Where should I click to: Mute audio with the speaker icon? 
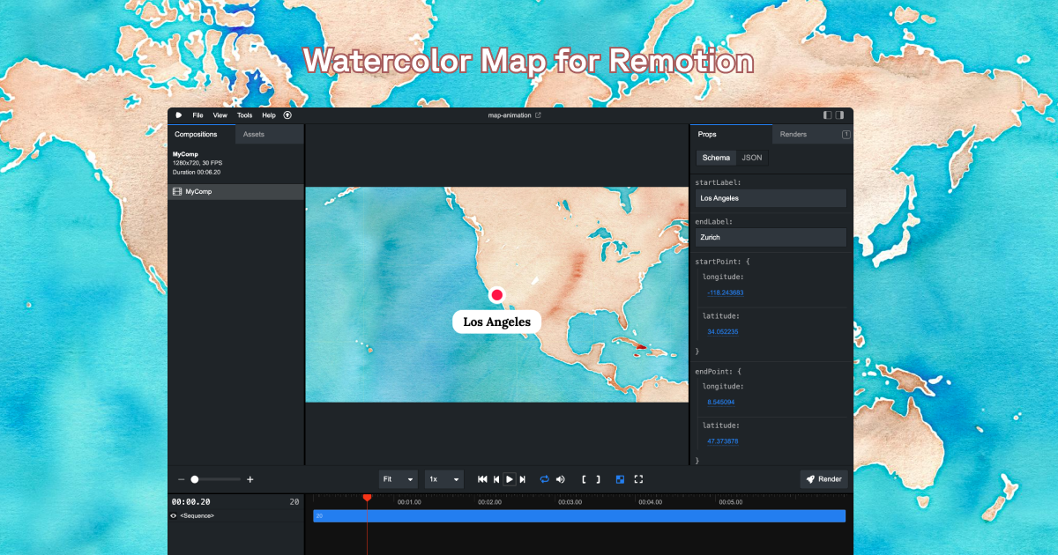[x=561, y=479]
